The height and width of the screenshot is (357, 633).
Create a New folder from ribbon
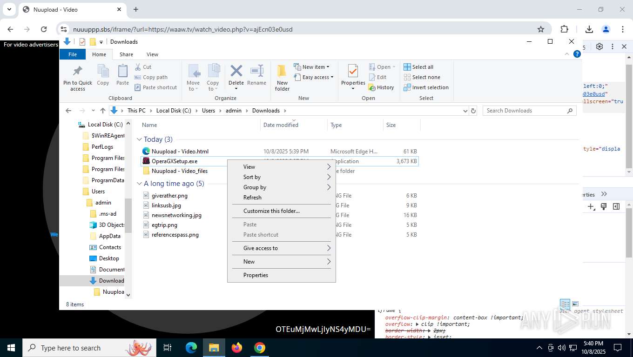(282, 77)
